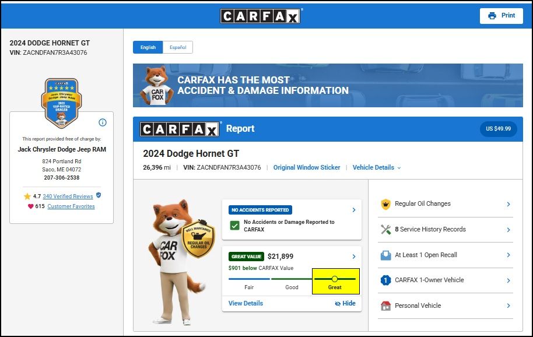Click the Regular Oil Changes oil can icon
Image resolution: width=533 pixels, height=337 pixels.
tap(385, 204)
